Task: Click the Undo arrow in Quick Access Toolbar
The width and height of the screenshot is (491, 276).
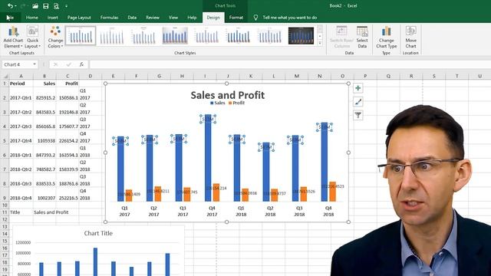Action: 10,6
